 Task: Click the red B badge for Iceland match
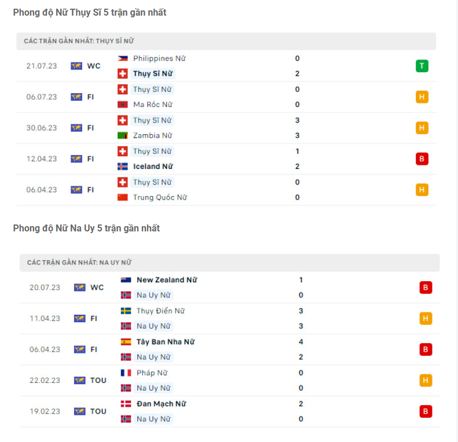pos(422,159)
